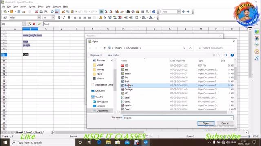
Task: Click the Email document icon
Action: (x=24, y=12)
